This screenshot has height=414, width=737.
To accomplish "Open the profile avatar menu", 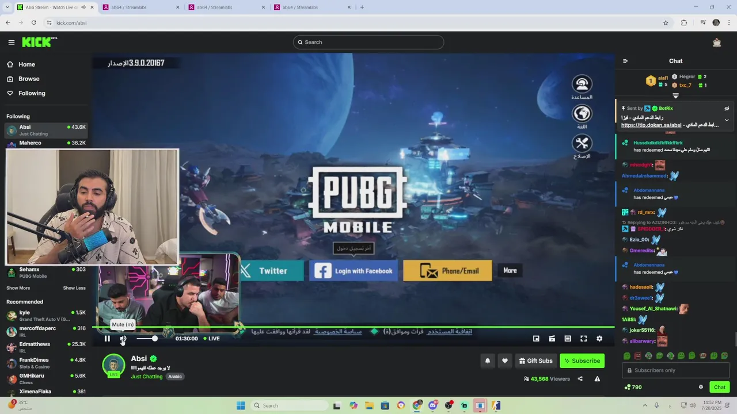I will pyautogui.click(x=717, y=42).
